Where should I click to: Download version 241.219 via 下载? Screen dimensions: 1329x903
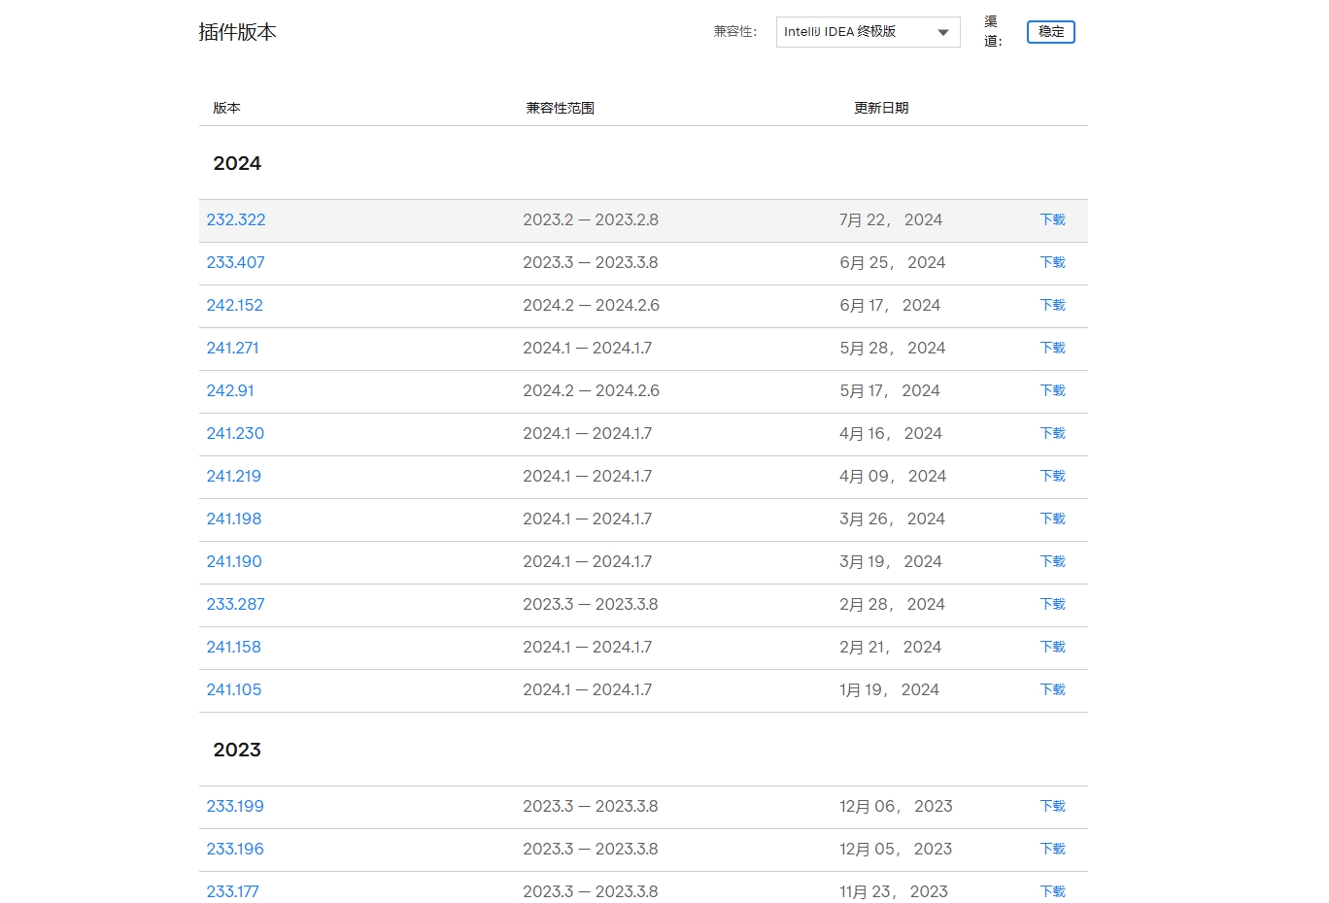point(1053,477)
